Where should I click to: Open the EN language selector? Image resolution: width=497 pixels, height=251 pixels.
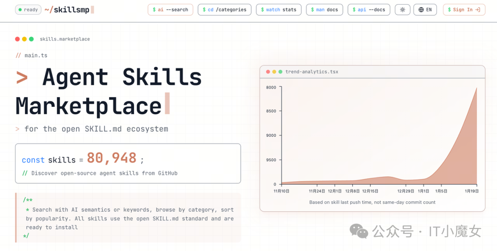pos(425,10)
